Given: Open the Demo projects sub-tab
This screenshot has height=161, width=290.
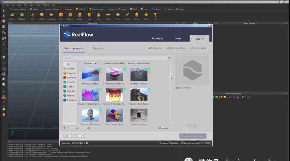Looking at the screenshot, I should coord(74,48).
